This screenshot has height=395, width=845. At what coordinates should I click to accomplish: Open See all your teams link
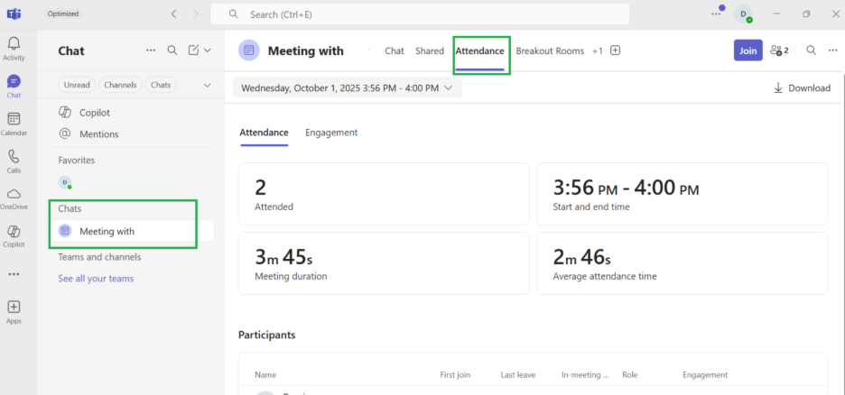pos(96,279)
